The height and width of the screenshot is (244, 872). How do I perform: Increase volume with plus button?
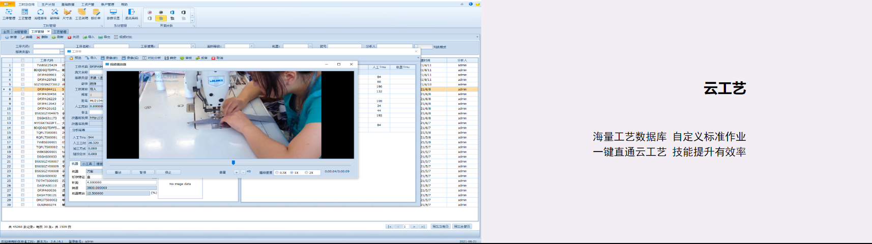pos(236,172)
